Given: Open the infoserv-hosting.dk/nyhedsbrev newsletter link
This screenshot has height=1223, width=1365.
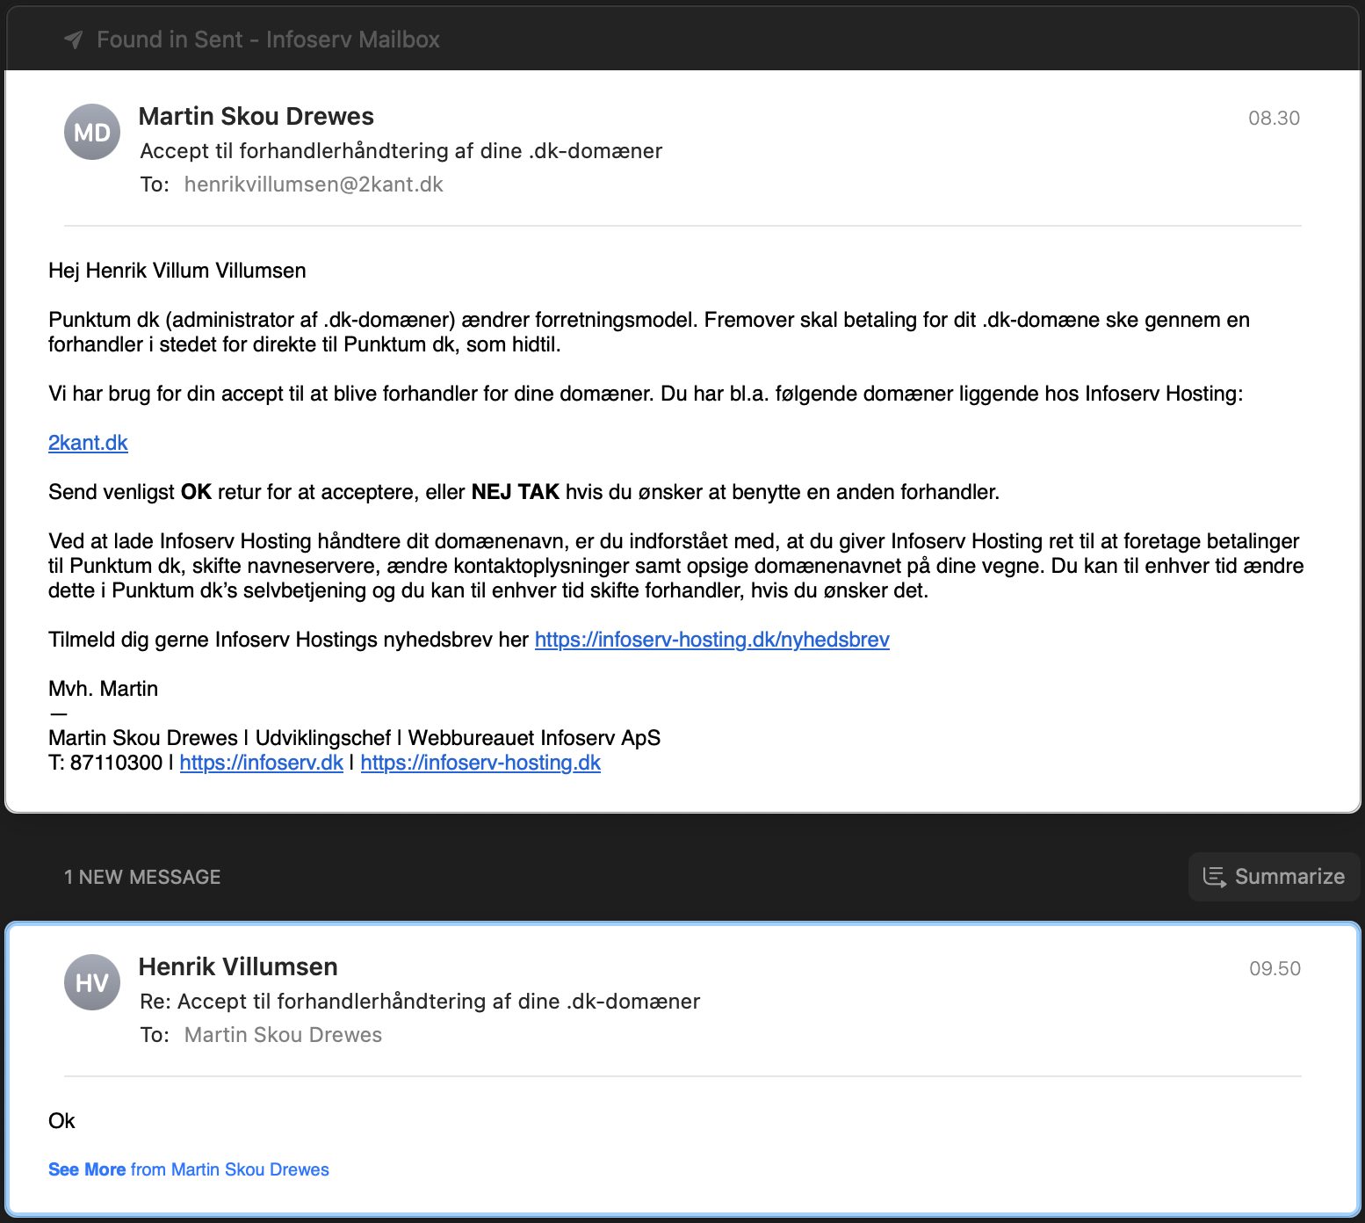Looking at the screenshot, I should point(711,640).
